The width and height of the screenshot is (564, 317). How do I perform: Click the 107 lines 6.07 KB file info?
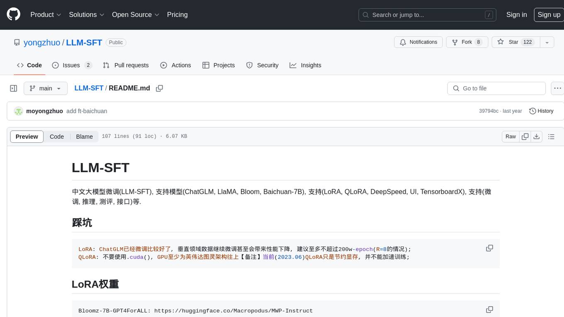pyautogui.click(x=144, y=137)
